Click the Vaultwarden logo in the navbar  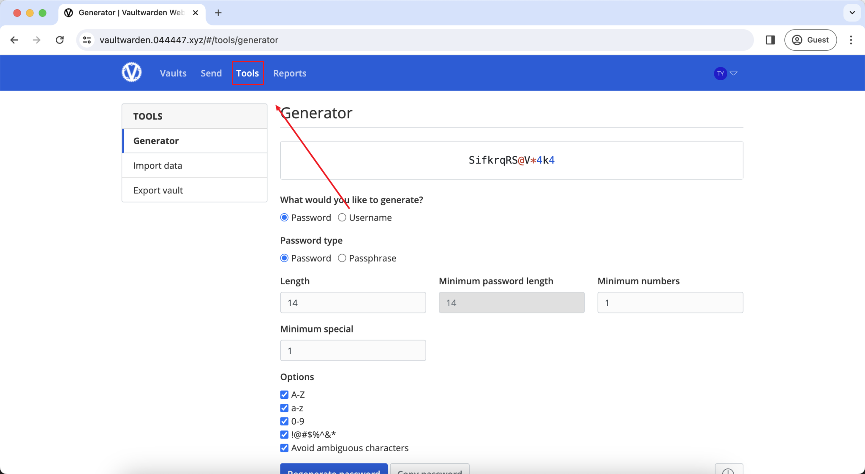[x=131, y=72]
